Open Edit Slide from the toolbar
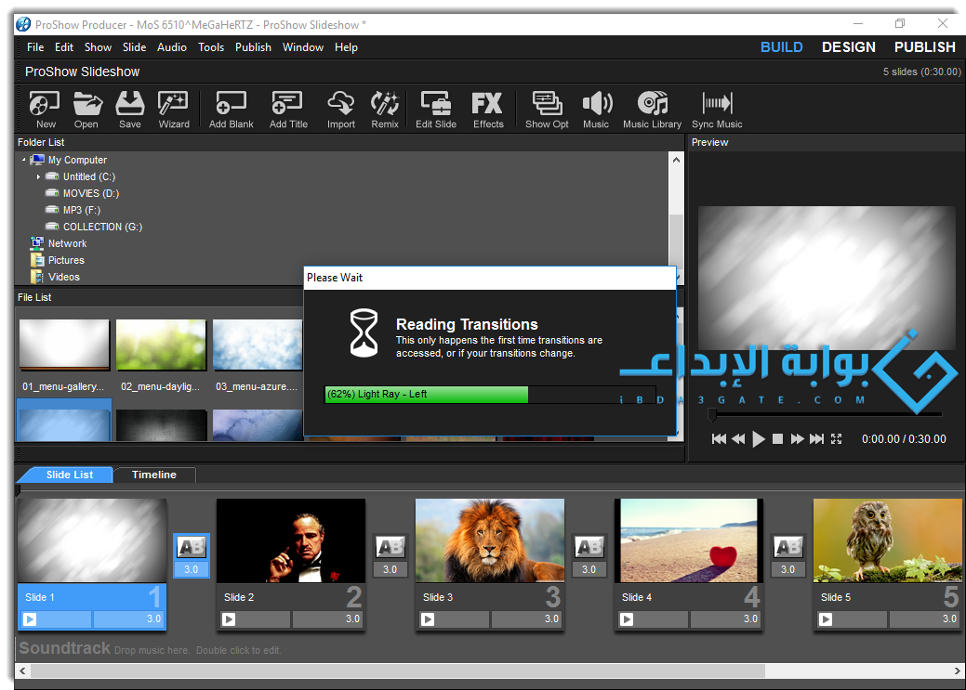Viewport: 966px width, 690px height. coord(436,110)
